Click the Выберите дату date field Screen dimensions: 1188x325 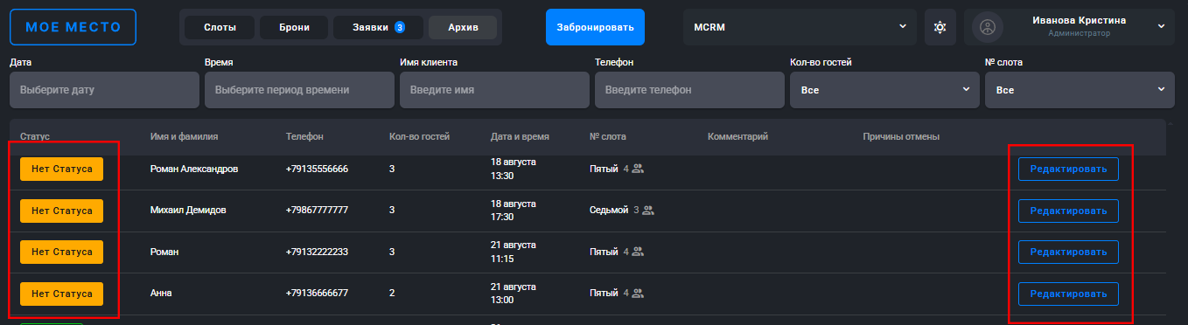coord(104,90)
